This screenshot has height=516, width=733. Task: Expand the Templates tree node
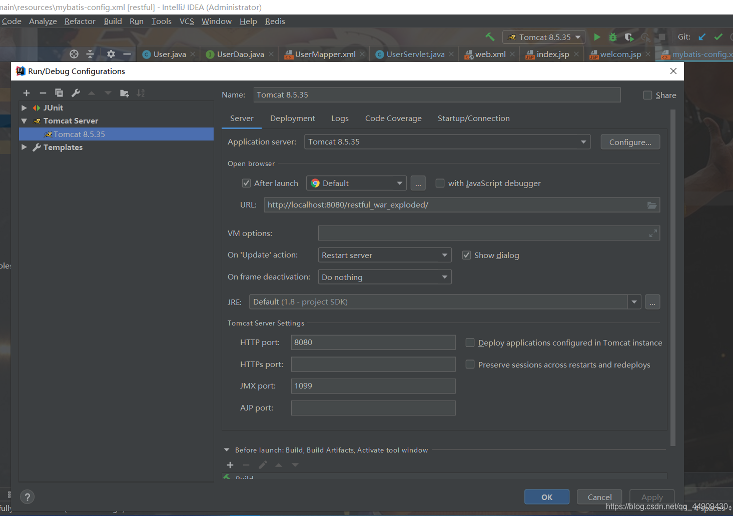point(24,147)
